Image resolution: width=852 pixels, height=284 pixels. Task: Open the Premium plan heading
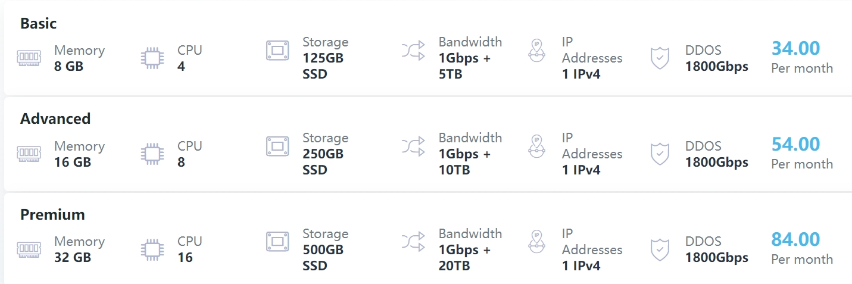click(x=52, y=214)
